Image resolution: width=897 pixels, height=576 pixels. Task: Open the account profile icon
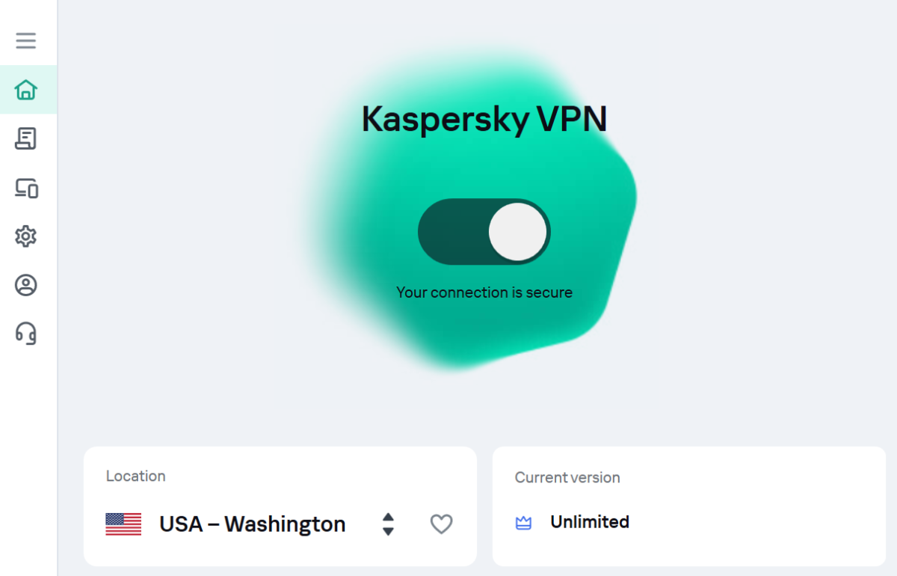[x=26, y=285]
